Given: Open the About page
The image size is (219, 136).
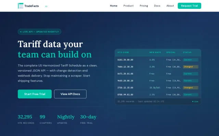Looking at the screenshot, I should (170, 6).
